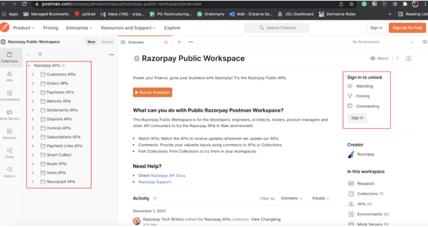Expand the Customers APIs folder
The height and width of the screenshot is (227, 428).
[x=33, y=74]
